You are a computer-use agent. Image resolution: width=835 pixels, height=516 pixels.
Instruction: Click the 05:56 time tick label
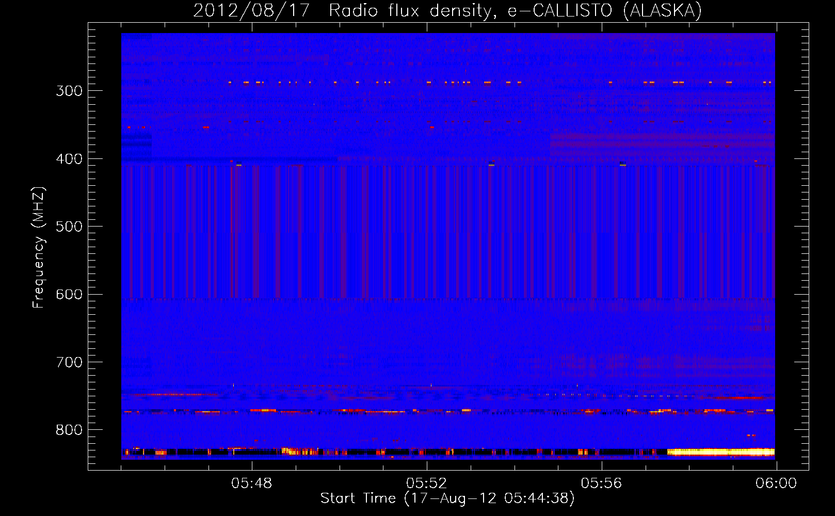click(x=602, y=483)
